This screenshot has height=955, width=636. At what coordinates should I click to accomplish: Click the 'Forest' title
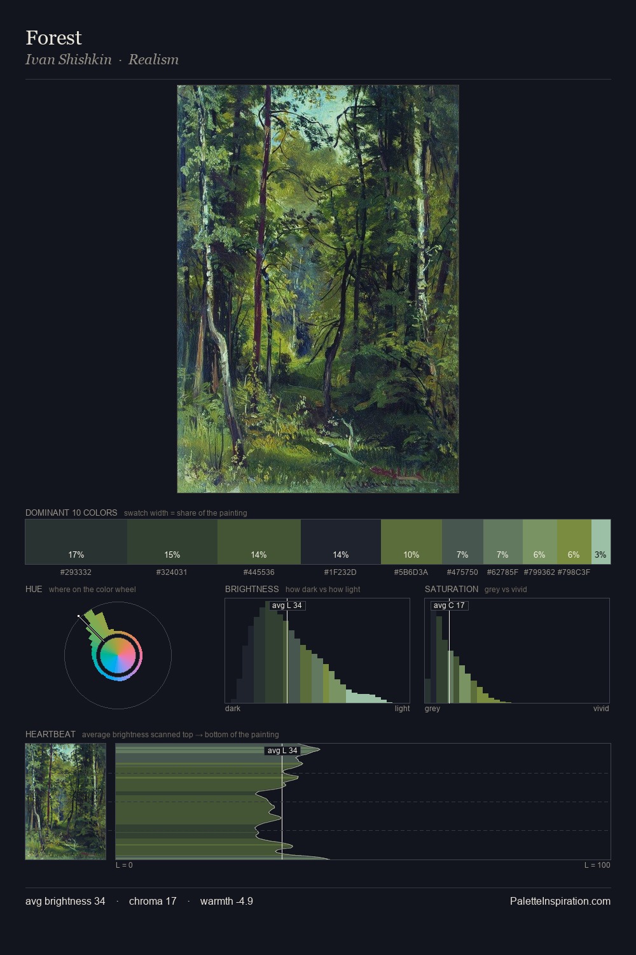coord(53,38)
